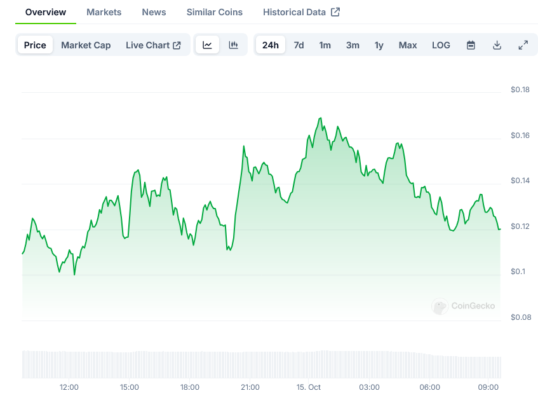The width and height of the screenshot is (538, 400).
Task: Set chart range to 24h
Action: tap(271, 45)
